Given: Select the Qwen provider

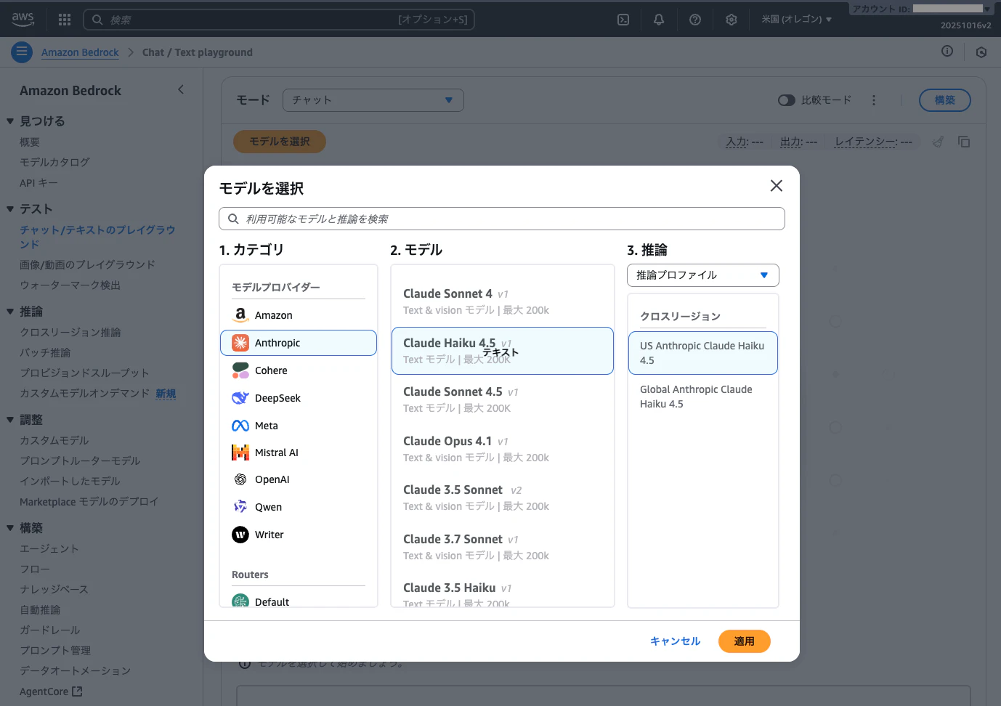Looking at the screenshot, I should coord(299,507).
